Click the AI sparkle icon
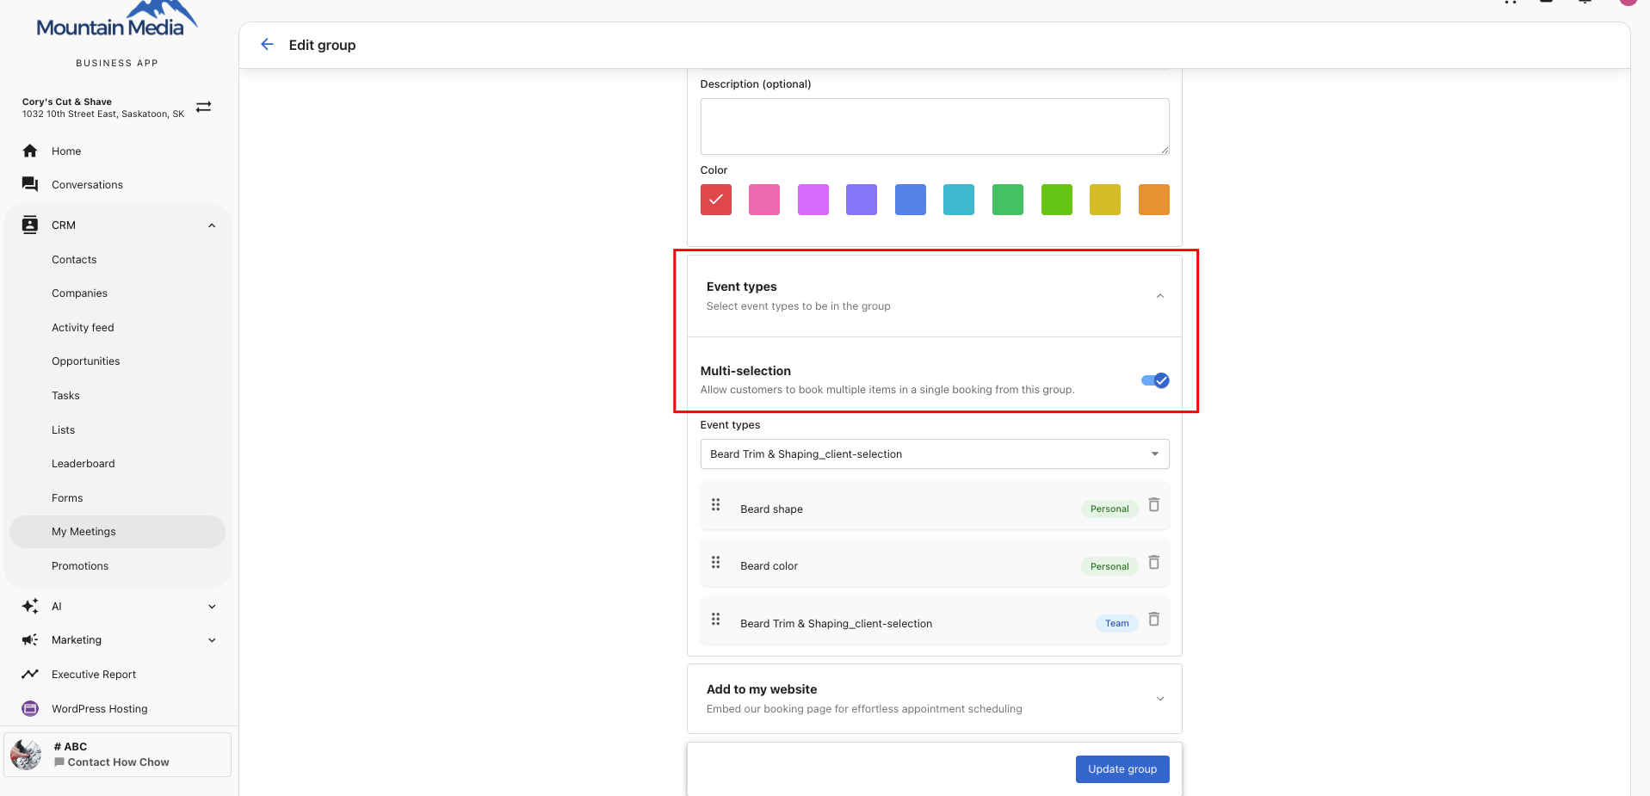1650x796 pixels. 30,606
